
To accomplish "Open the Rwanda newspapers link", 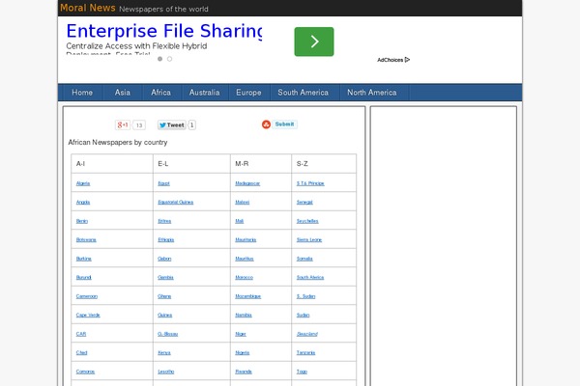I will tap(244, 372).
